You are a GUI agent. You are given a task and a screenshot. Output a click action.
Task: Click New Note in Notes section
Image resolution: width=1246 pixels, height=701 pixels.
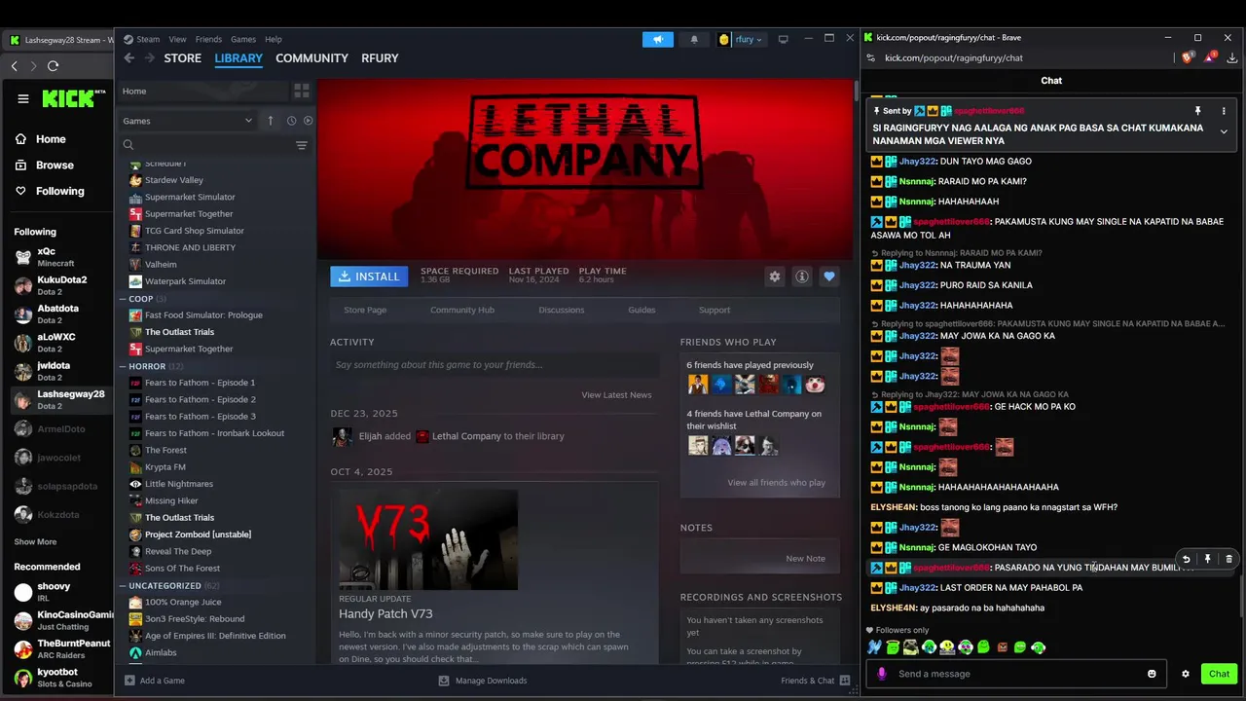pyautogui.click(x=805, y=558)
